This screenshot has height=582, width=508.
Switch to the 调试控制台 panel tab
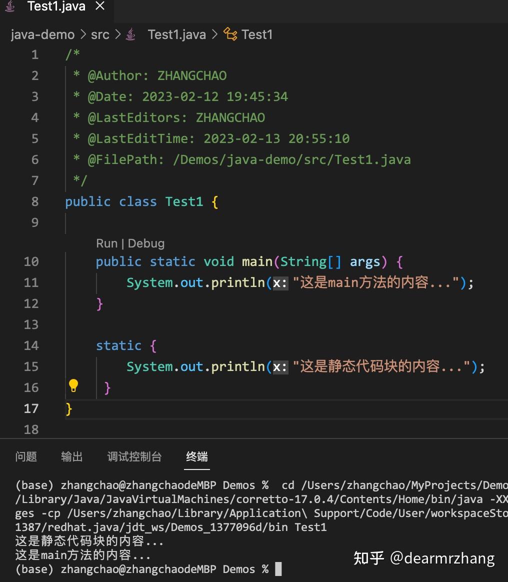134,456
